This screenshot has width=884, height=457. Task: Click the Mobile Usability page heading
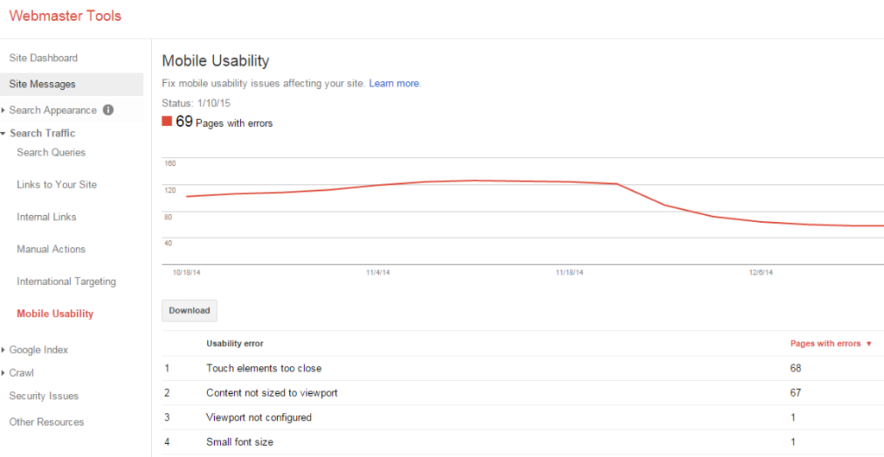click(x=215, y=61)
